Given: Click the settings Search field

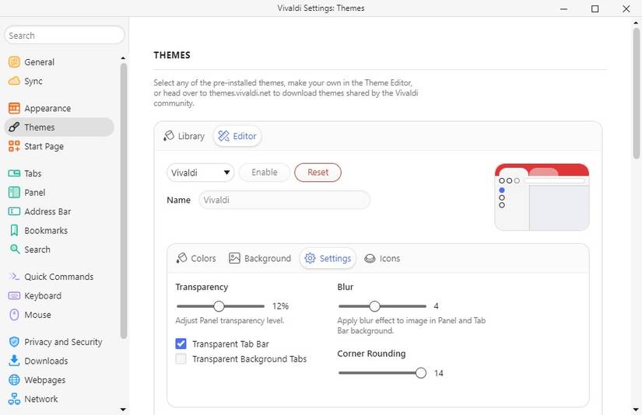Looking at the screenshot, I should coord(65,36).
